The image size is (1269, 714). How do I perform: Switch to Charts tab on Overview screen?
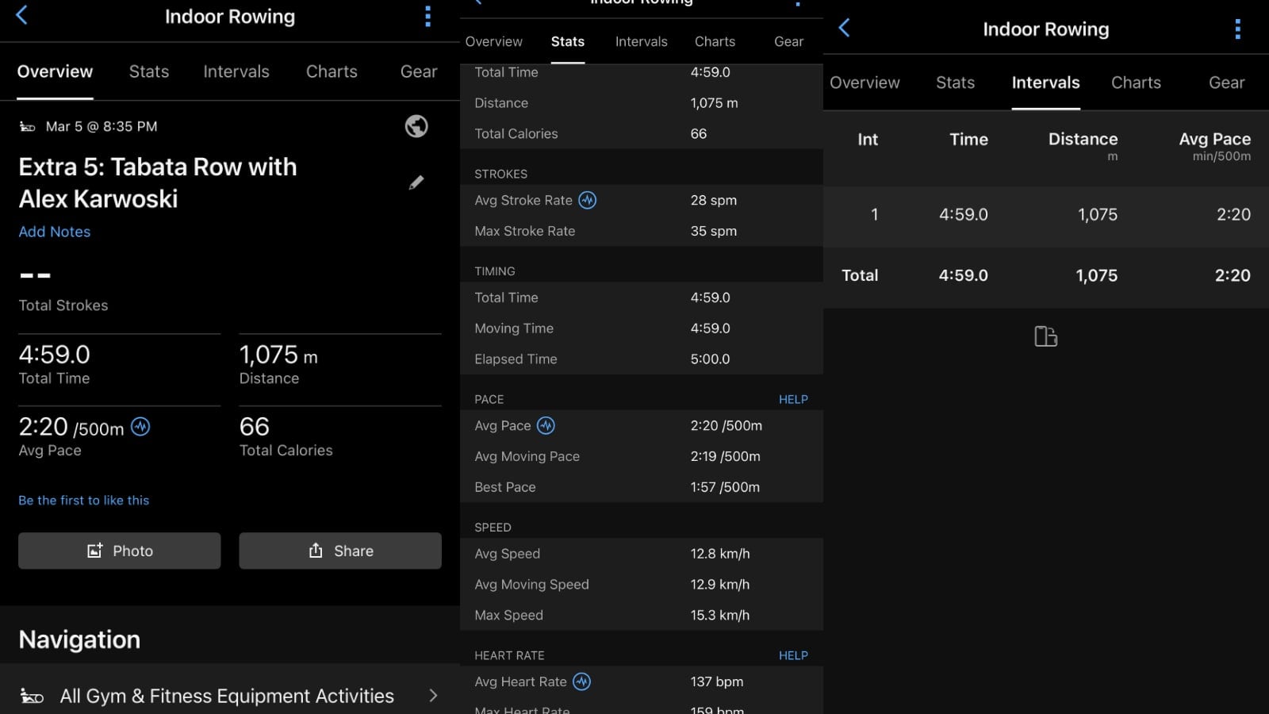[x=332, y=71]
